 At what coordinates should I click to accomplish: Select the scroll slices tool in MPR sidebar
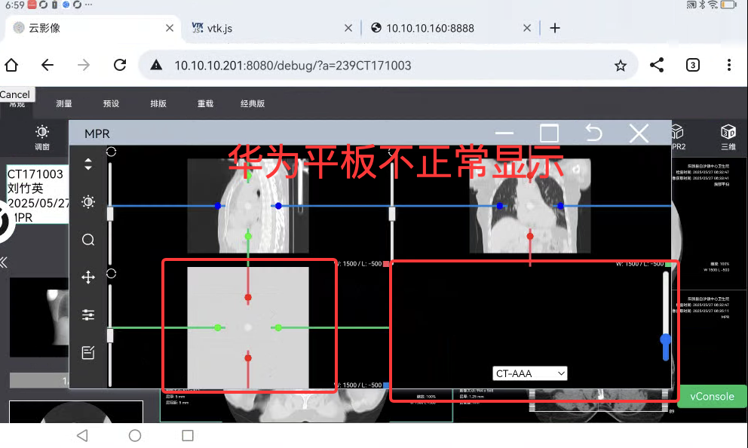tap(88, 164)
